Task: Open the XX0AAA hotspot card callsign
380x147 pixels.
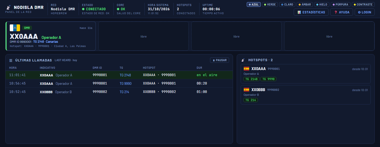Action: [x=259, y=69]
